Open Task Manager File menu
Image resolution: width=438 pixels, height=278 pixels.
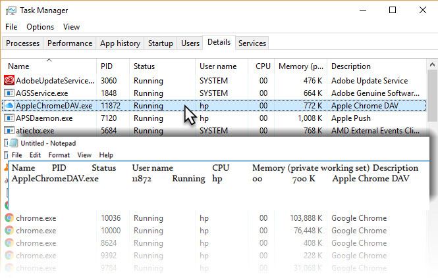click(x=11, y=27)
